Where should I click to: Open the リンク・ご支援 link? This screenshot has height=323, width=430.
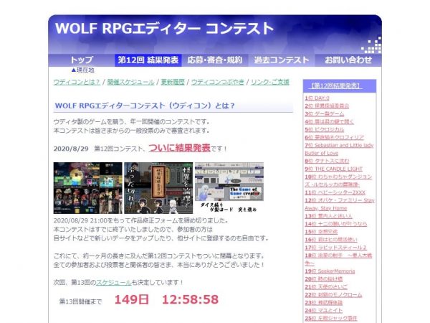[x=270, y=82]
